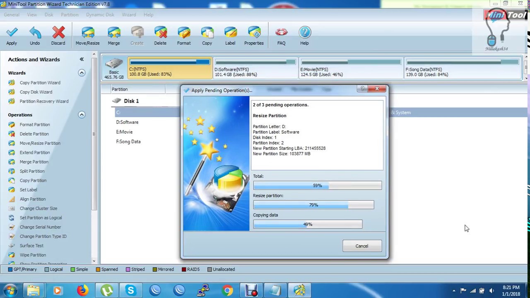The width and height of the screenshot is (530, 298).
Task: Launch Copy Partition Wizard from sidebar
Action: 40,83
